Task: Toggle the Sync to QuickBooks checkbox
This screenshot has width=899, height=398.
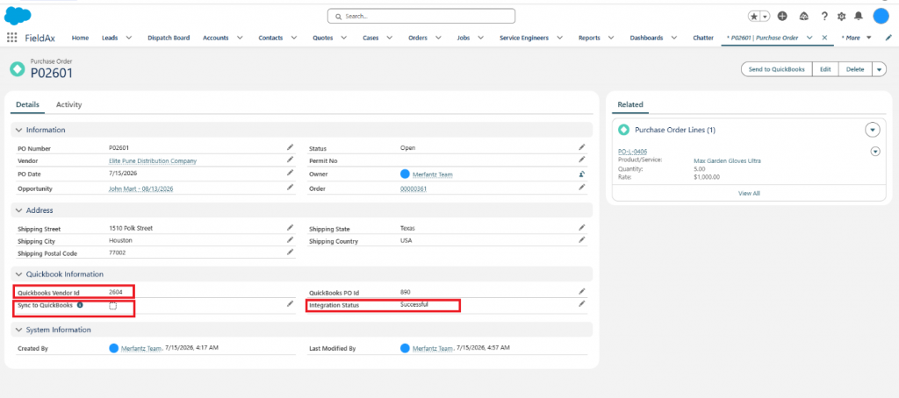Action: click(113, 306)
